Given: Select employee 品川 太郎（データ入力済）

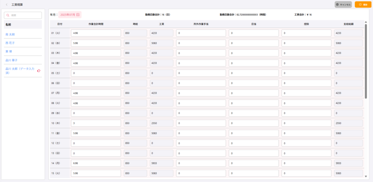Looking at the screenshot, I should 20,71.
